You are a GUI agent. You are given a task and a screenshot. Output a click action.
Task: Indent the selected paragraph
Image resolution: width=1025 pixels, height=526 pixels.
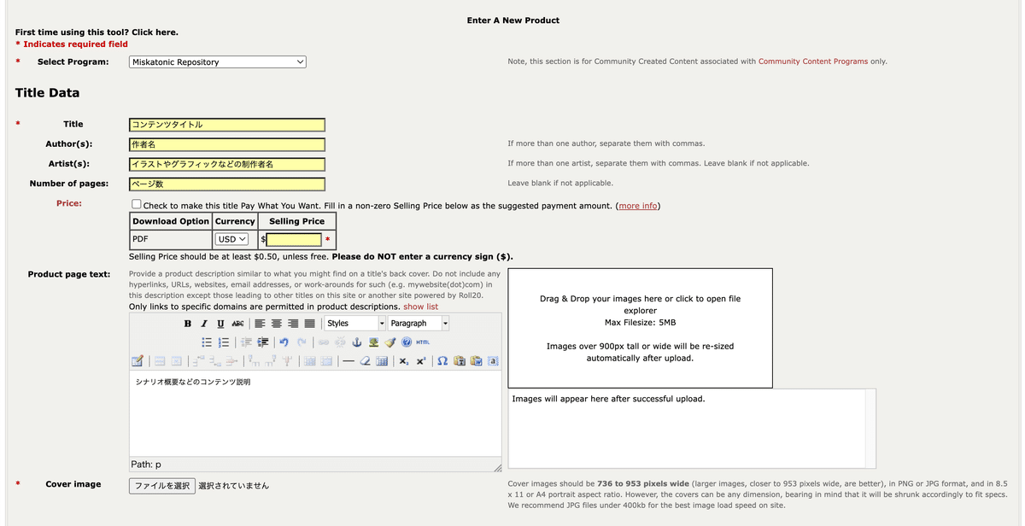(263, 342)
